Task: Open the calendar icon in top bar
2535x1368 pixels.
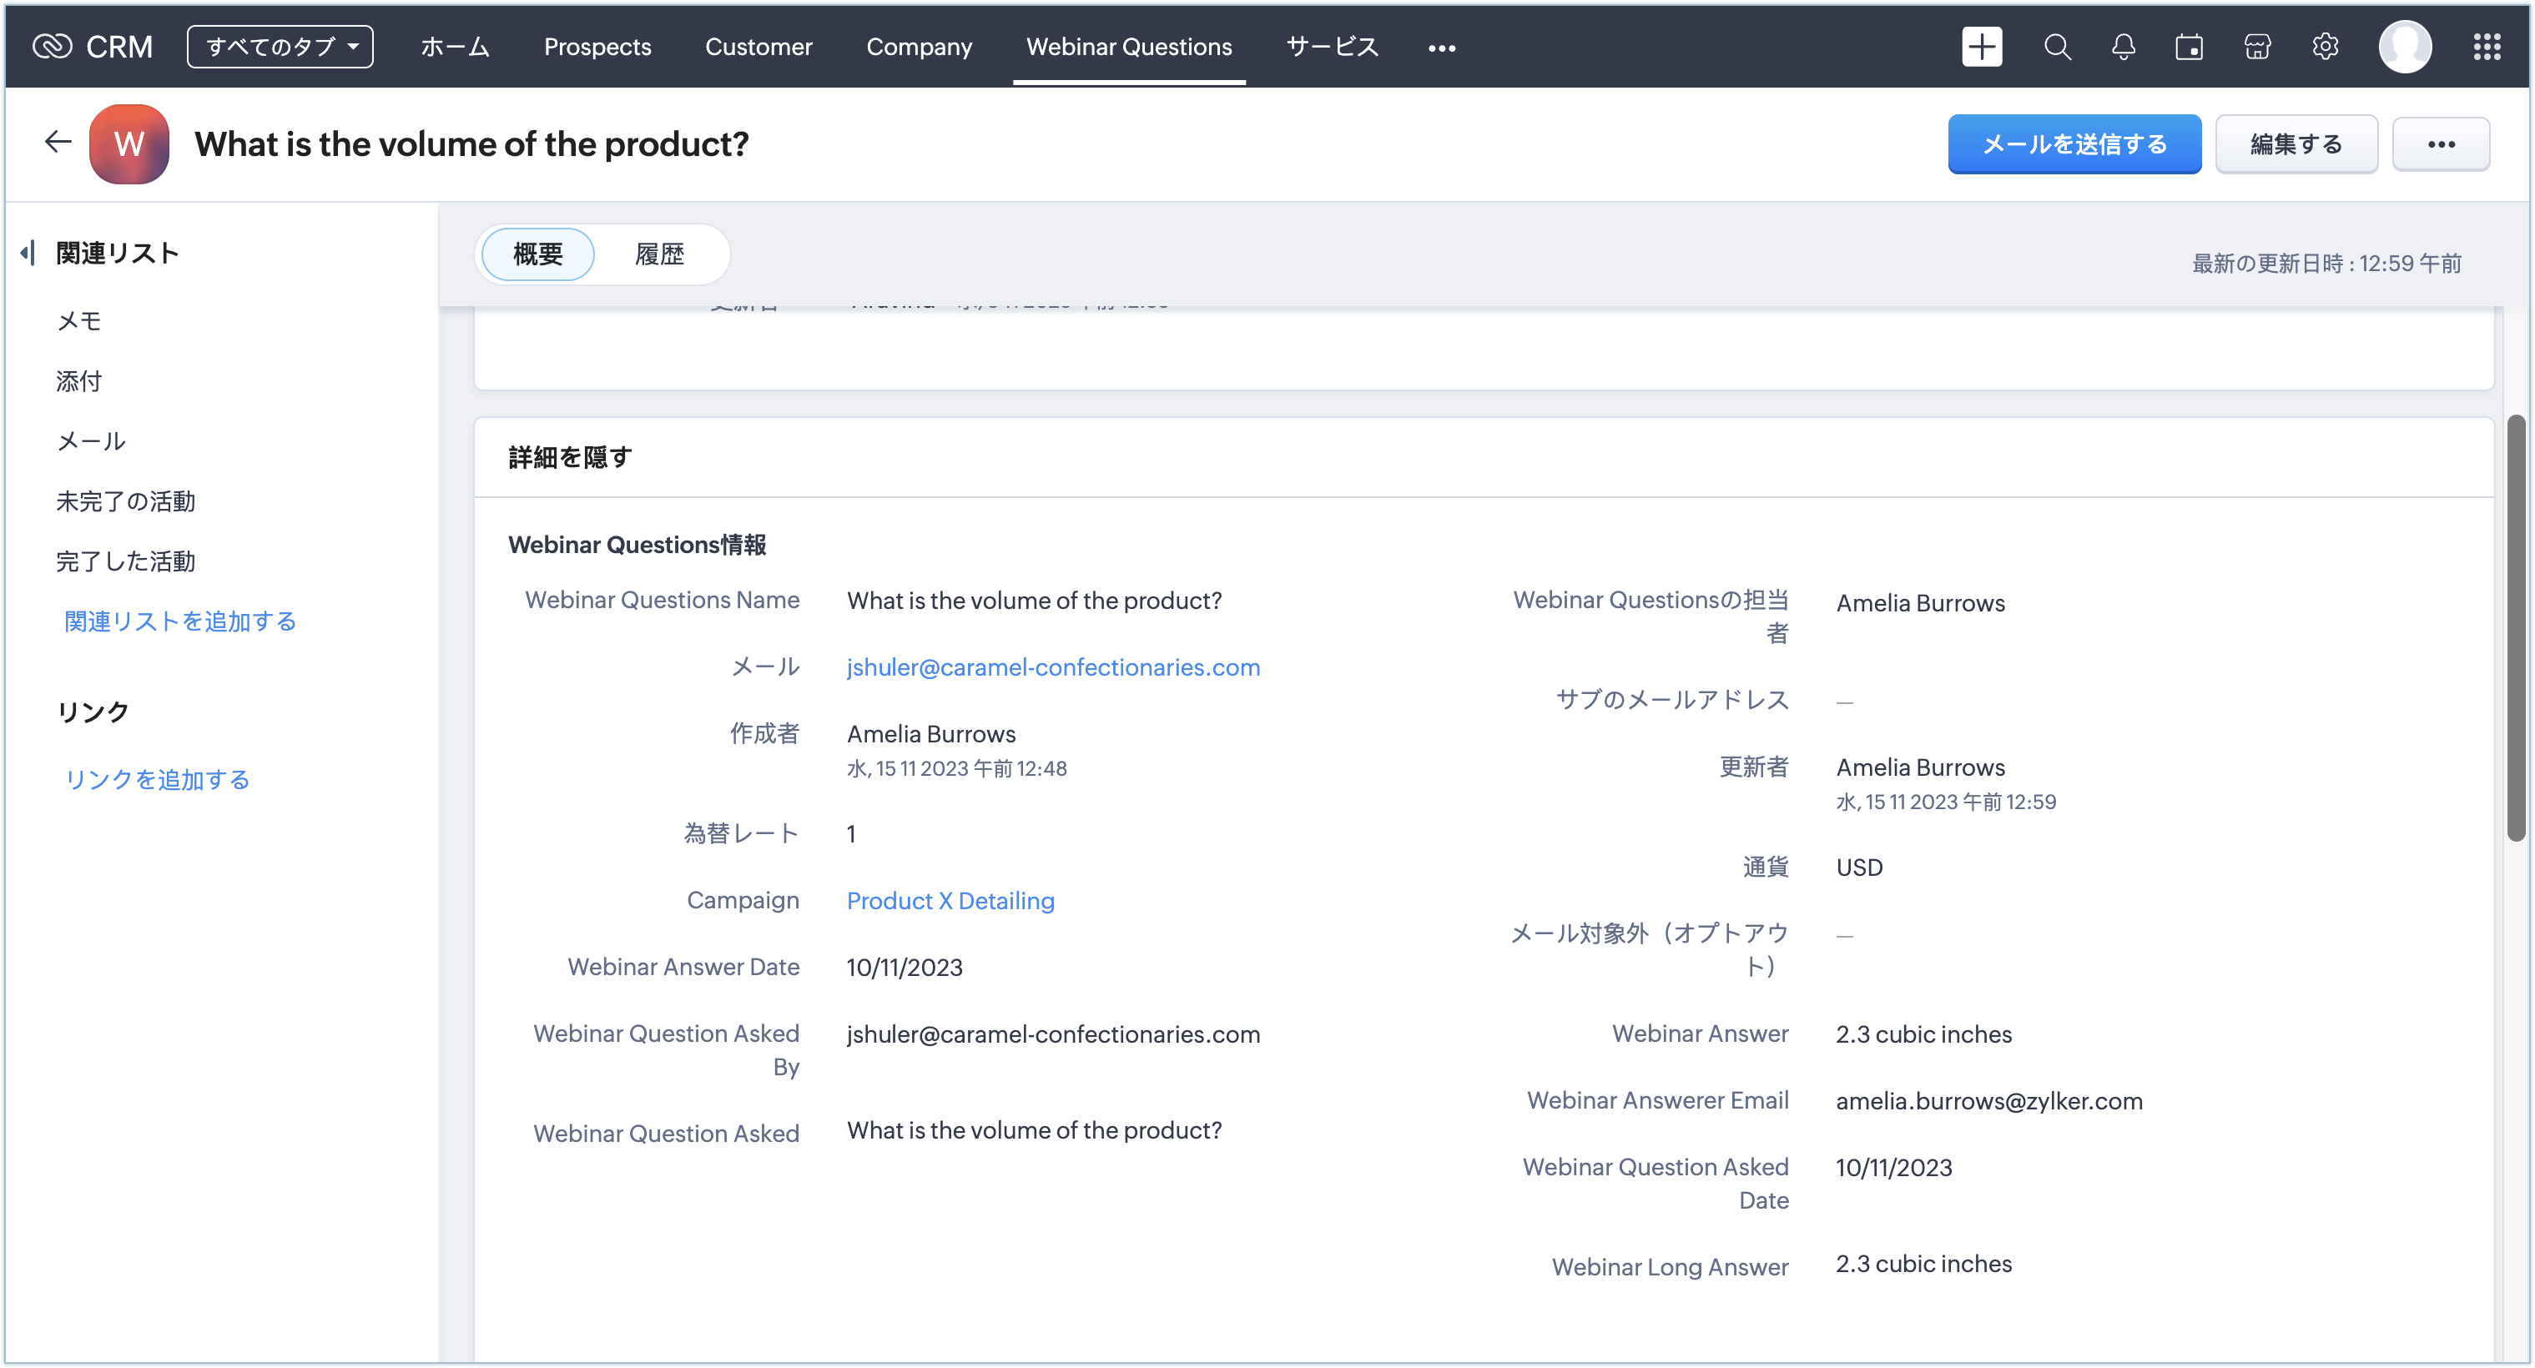Action: [x=2189, y=46]
